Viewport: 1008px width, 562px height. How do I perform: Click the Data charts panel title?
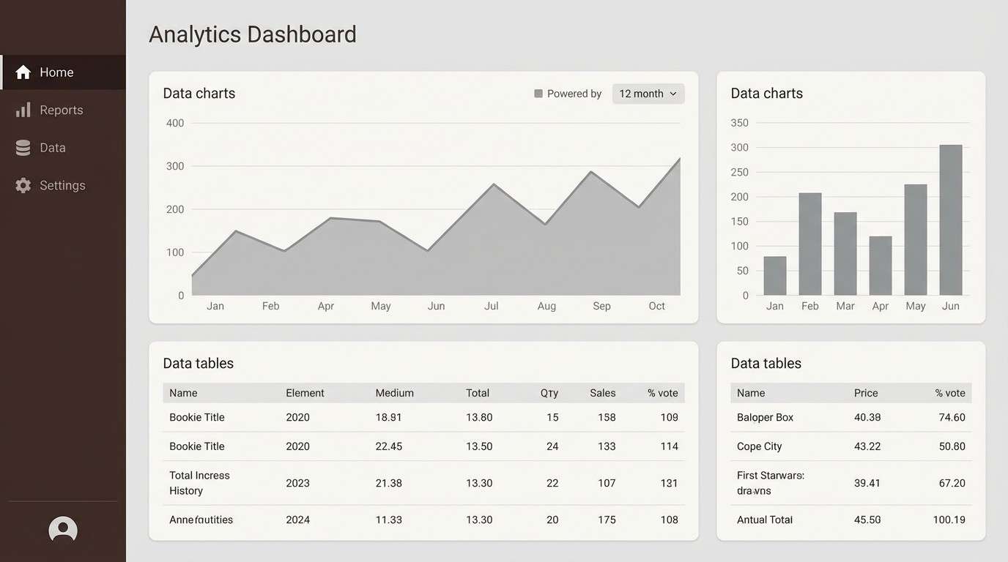coord(199,93)
